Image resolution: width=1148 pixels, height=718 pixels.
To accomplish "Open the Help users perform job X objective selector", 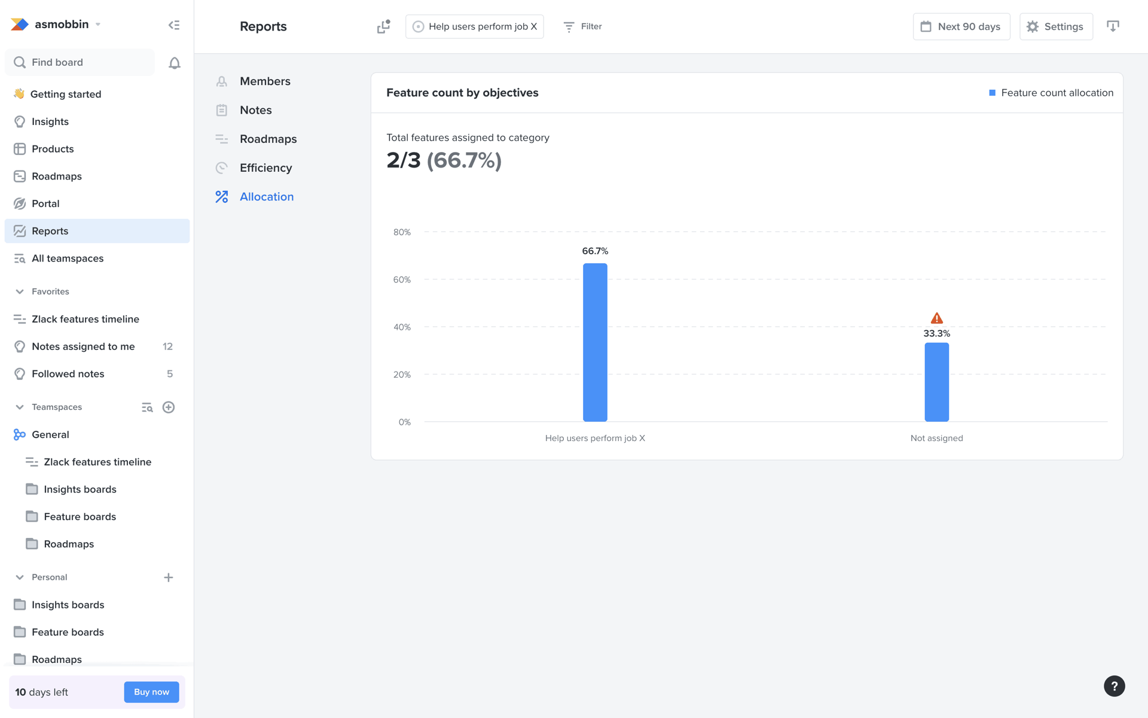I will coord(475,26).
